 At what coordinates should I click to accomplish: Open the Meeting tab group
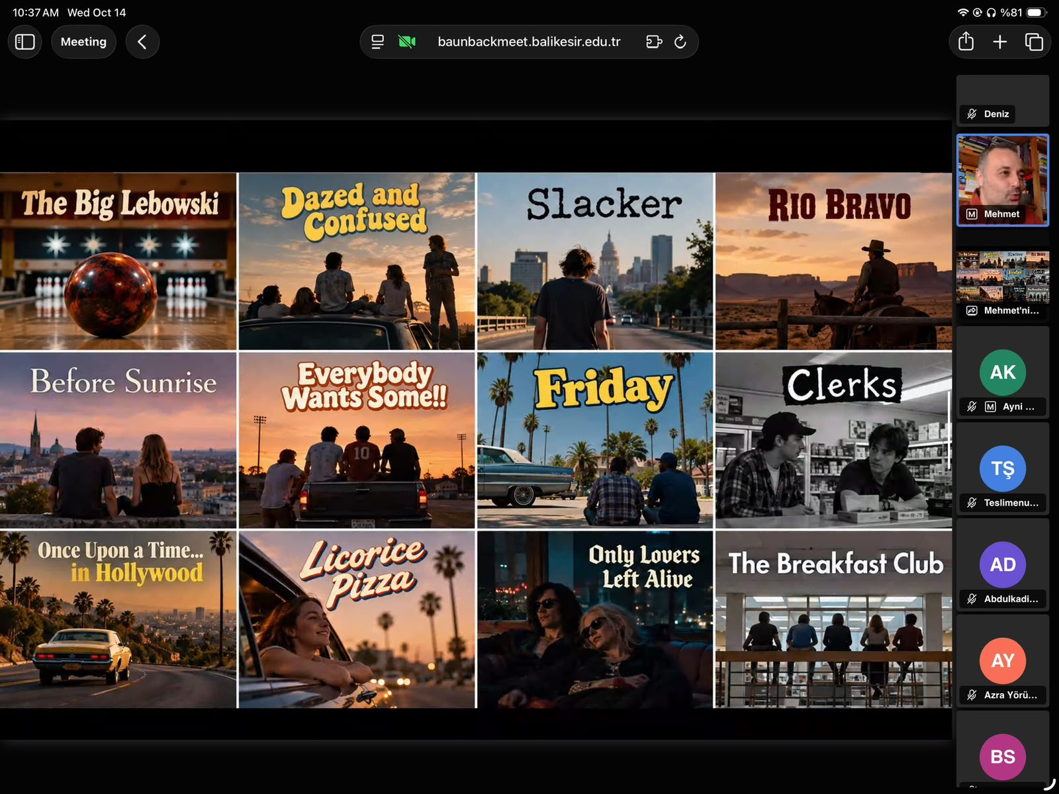pyautogui.click(x=83, y=42)
